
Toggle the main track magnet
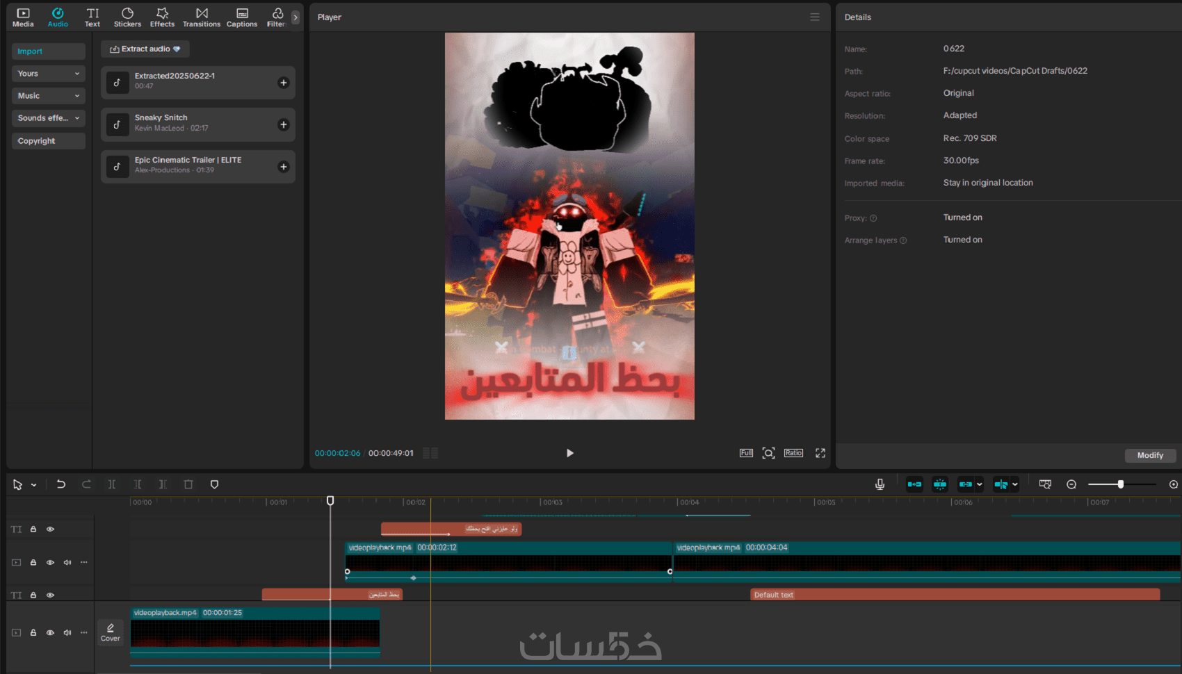914,484
